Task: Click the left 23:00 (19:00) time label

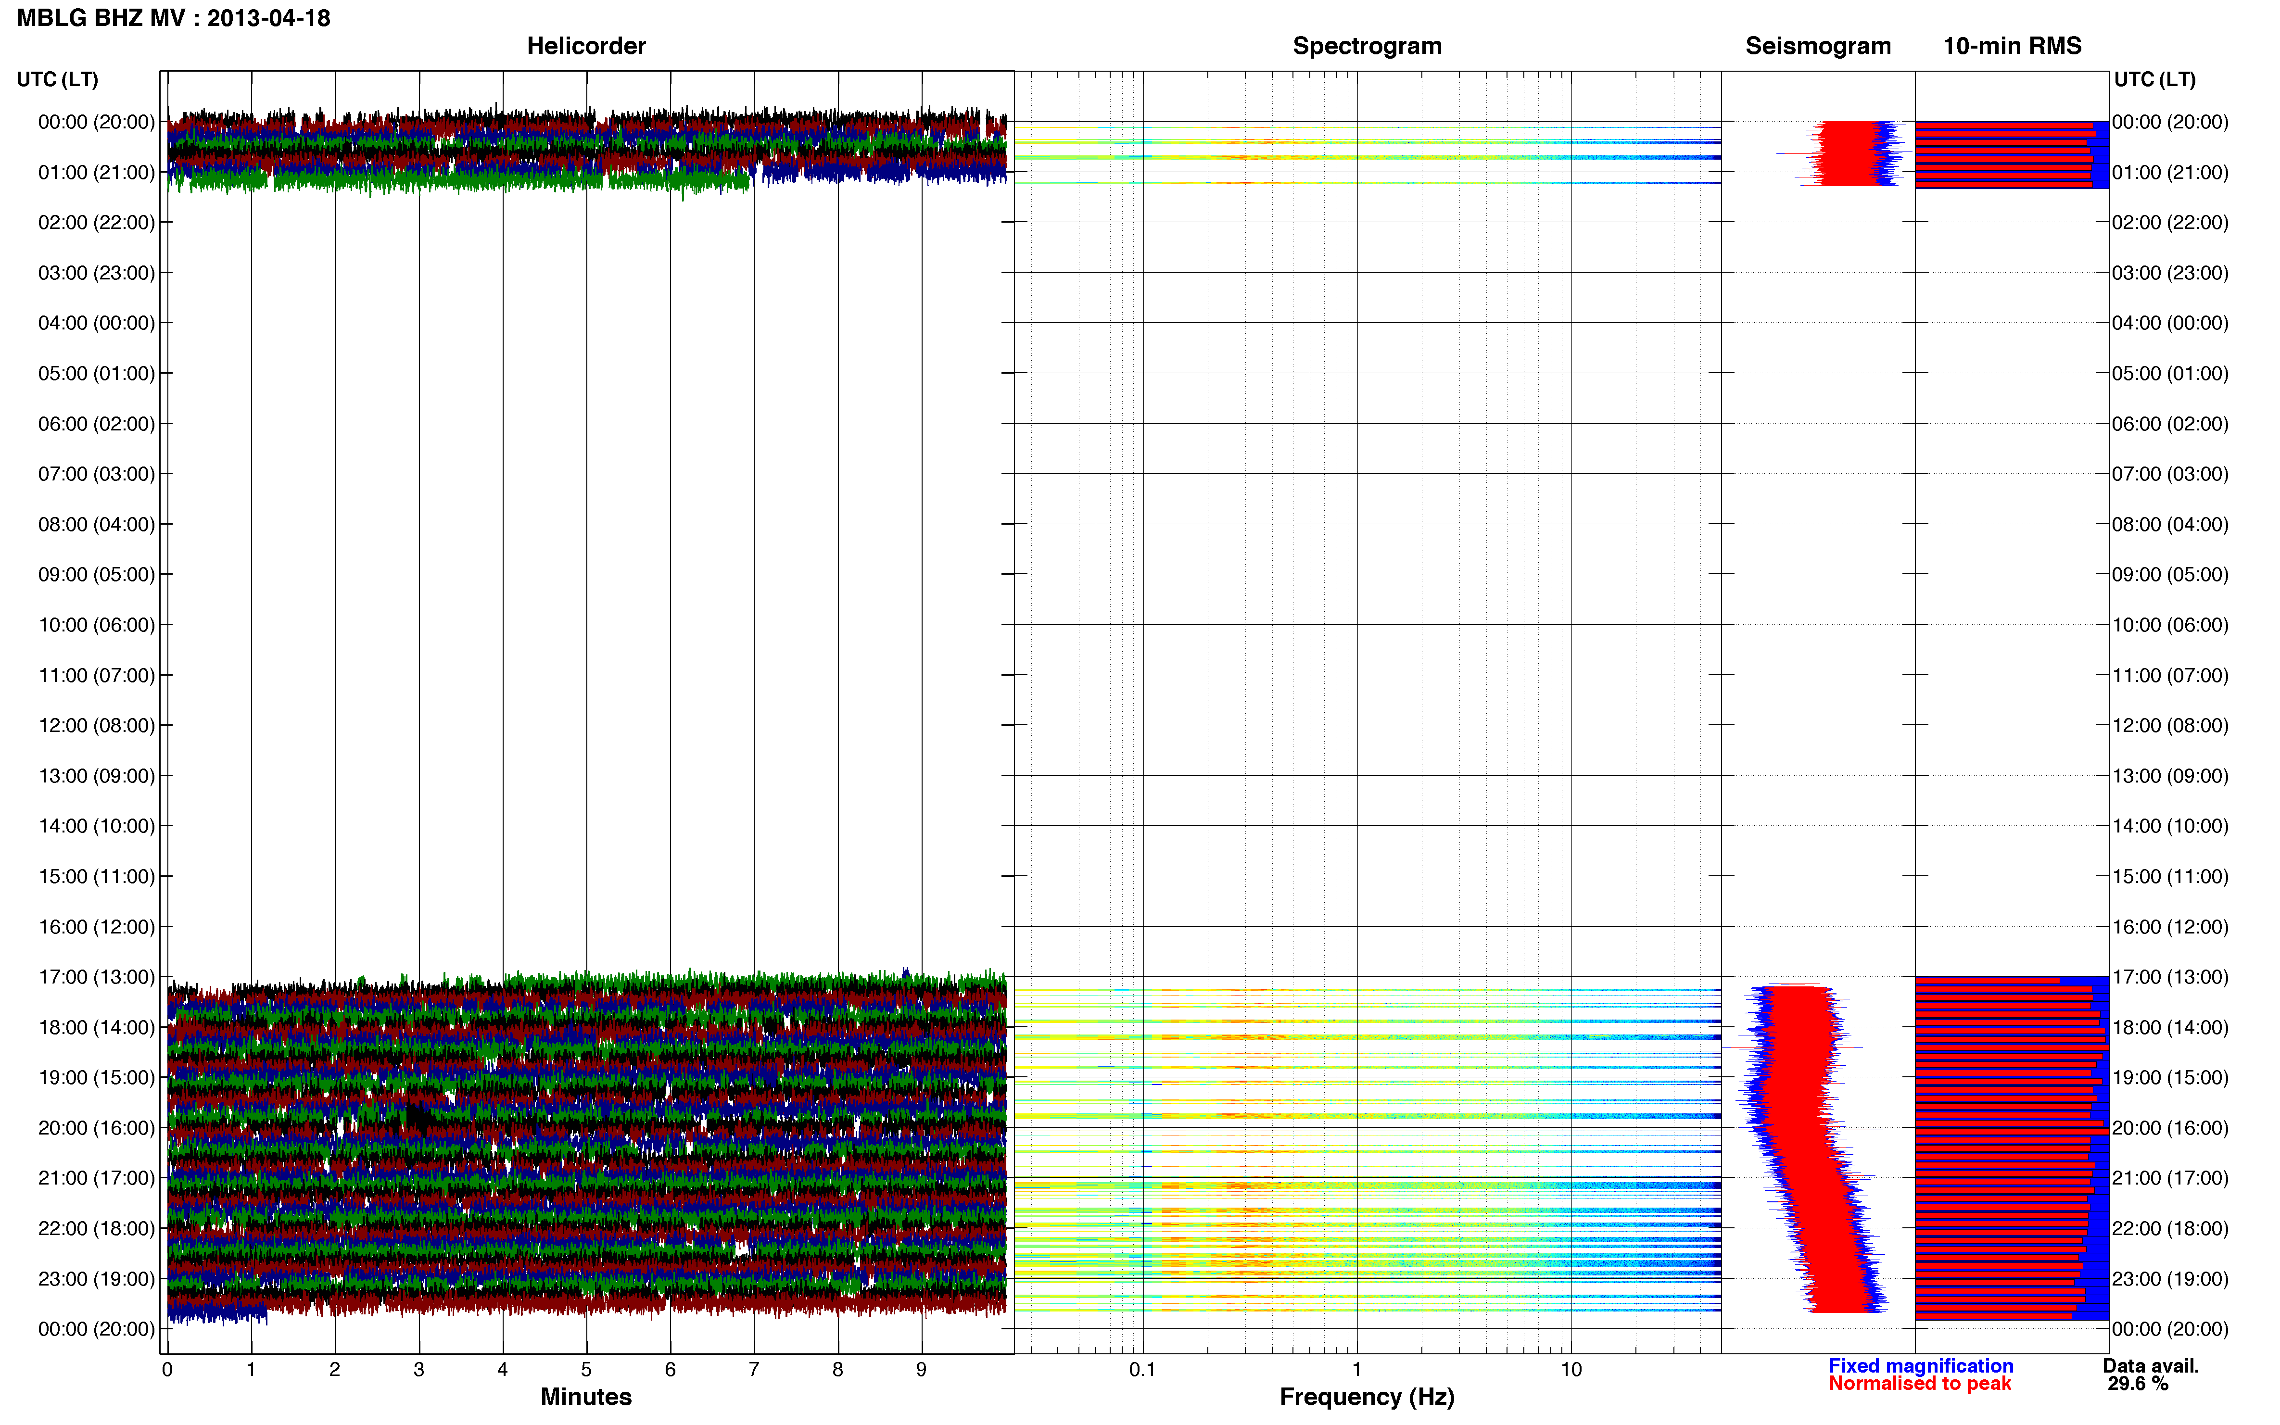Action: point(96,1279)
